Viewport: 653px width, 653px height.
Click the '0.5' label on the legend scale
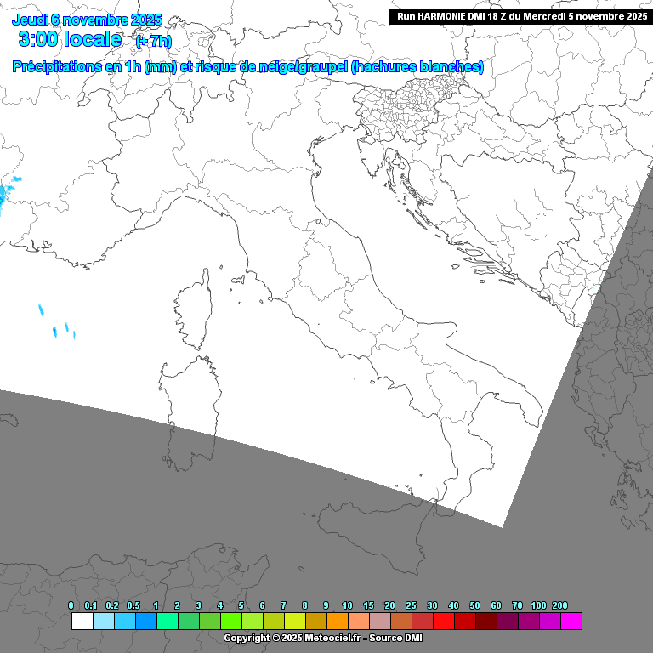click(x=133, y=605)
